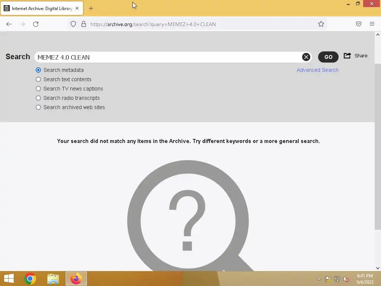Image resolution: width=381 pixels, height=286 pixels.
Task: Open File Explorer from the taskbar
Action: pyautogui.click(x=53, y=279)
